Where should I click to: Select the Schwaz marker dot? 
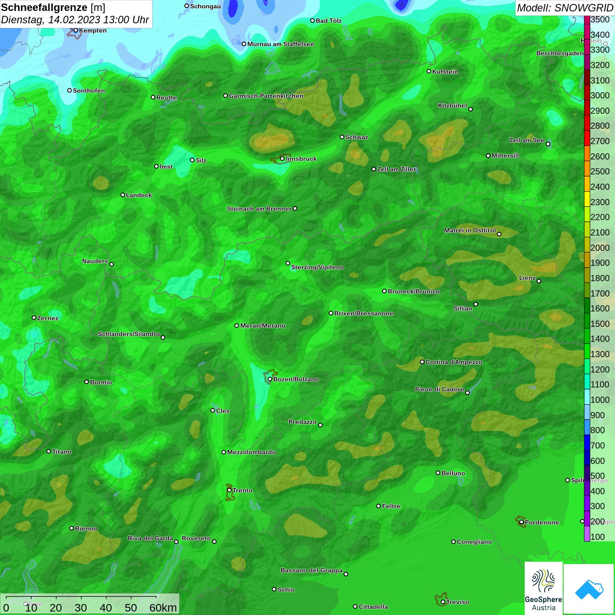342,137
